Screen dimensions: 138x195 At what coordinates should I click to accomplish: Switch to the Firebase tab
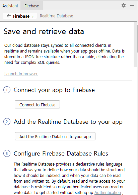pos(31,6)
